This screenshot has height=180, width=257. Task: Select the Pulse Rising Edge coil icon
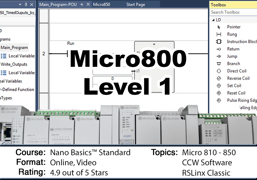click(219, 100)
